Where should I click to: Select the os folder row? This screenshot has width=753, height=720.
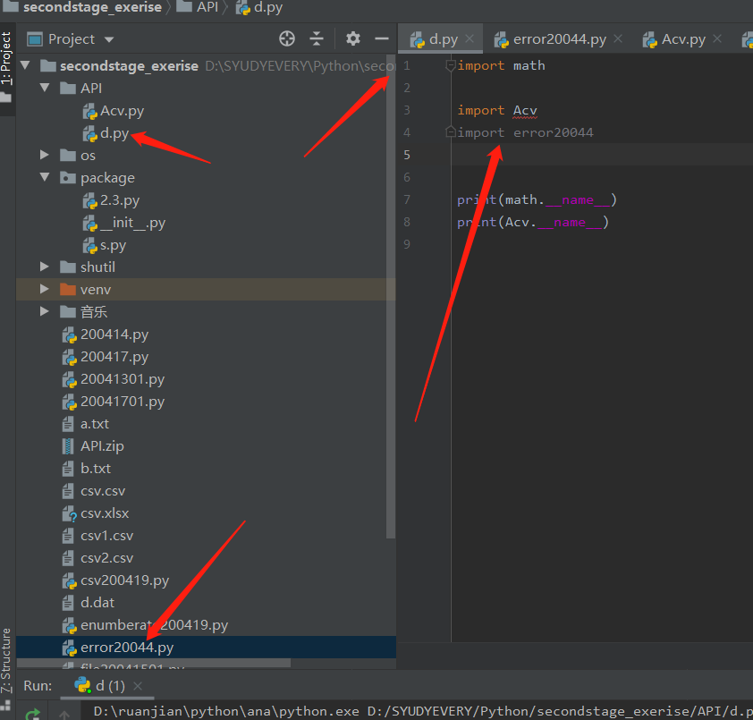pos(207,155)
